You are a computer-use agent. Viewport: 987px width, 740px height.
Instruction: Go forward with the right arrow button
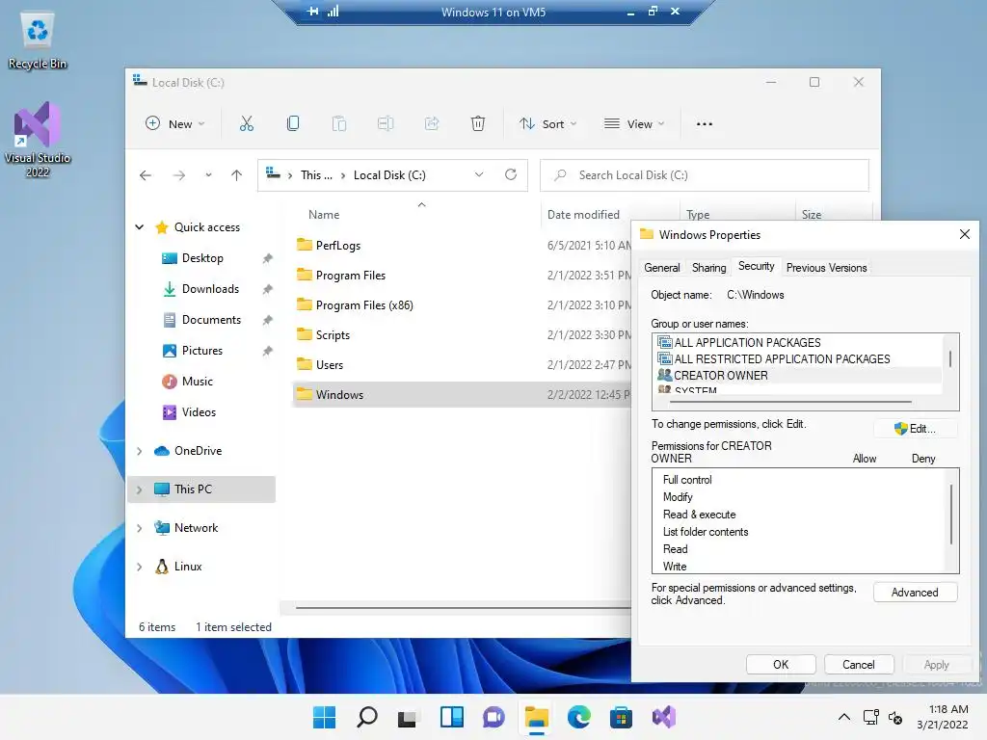(x=178, y=175)
